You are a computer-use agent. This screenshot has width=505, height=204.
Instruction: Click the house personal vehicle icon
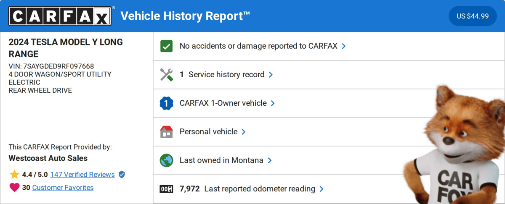coord(167,132)
